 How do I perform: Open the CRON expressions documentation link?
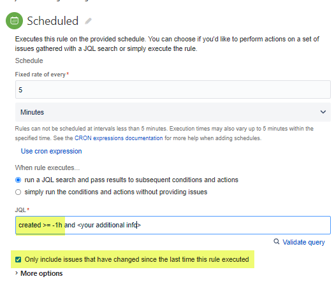pyautogui.click(x=119, y=138)
